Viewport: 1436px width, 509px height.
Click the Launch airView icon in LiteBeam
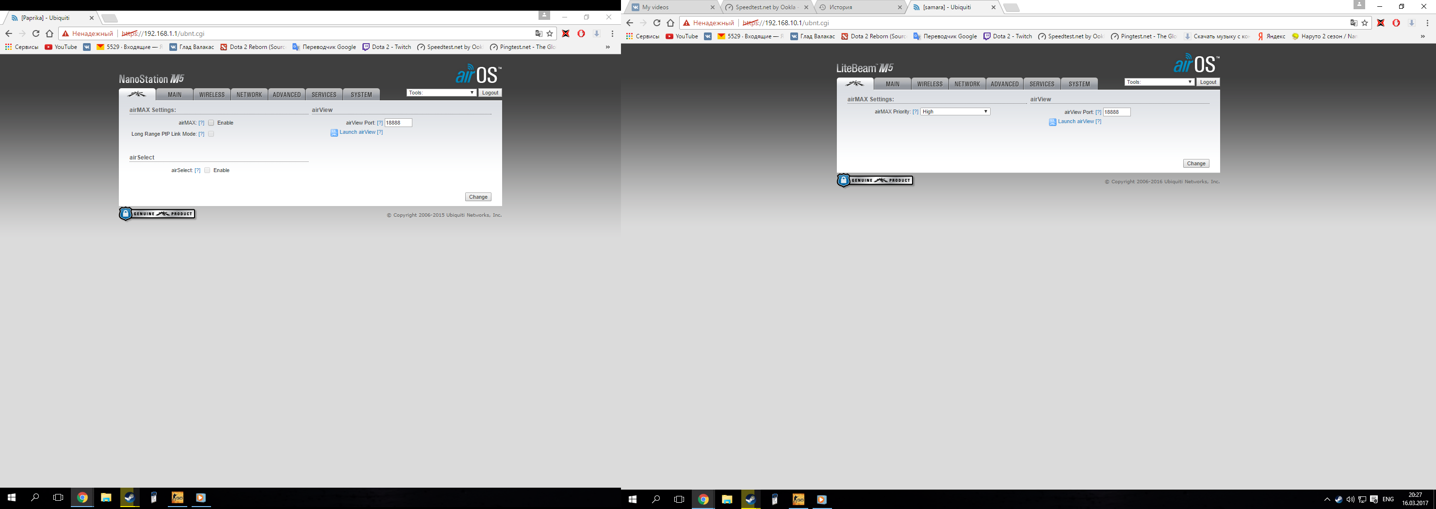point(1052,122)
